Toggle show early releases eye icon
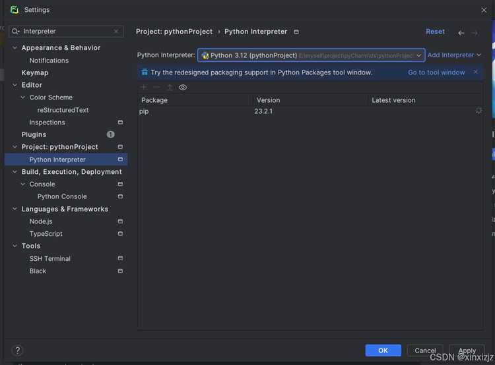 183,88
